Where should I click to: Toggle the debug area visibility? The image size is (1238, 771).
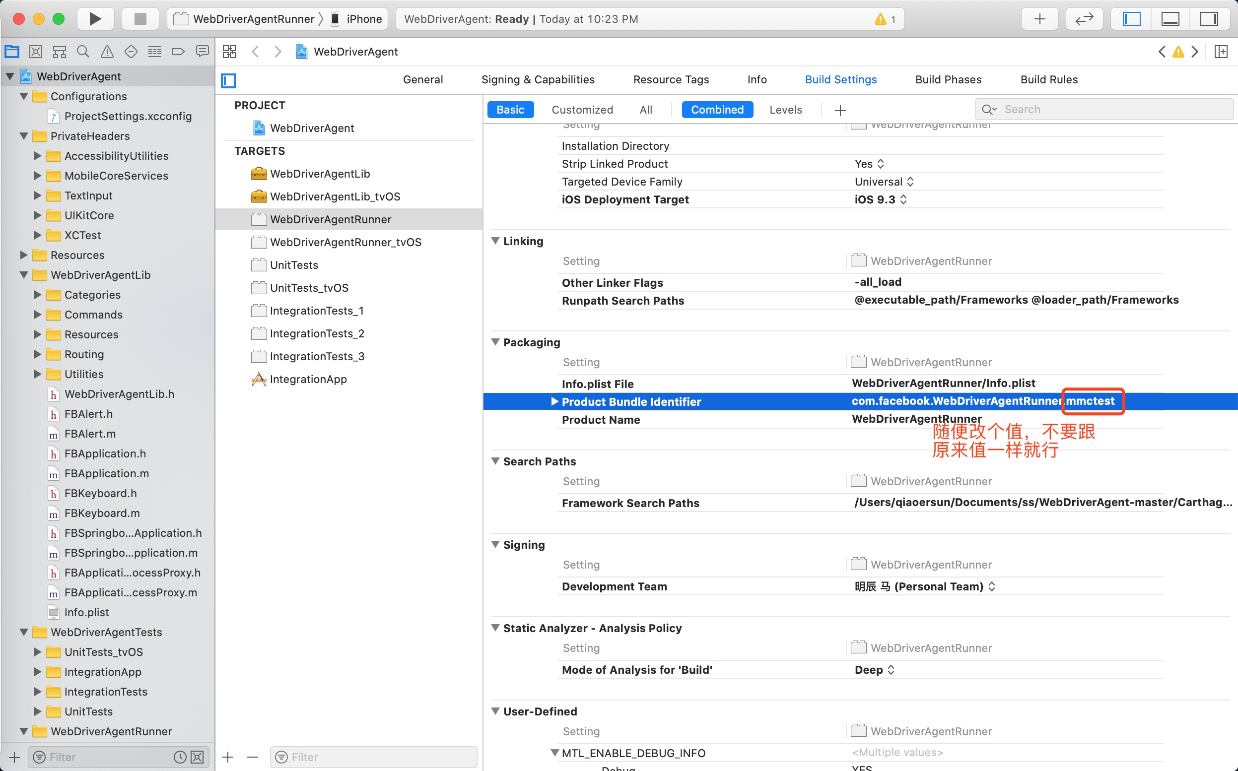point(1170,19)
